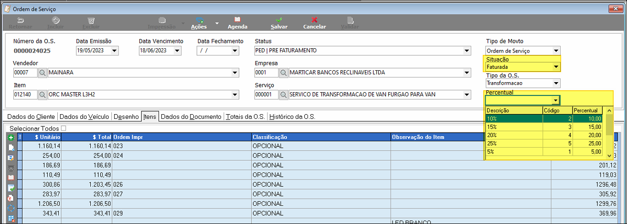Tick the Selecionar Todos checkbox
The height and width of the screenshot is (224, 627).
(64, 128)
